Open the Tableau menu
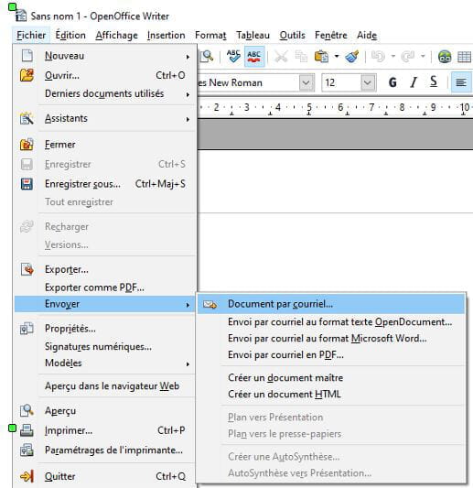 point(253,35)
